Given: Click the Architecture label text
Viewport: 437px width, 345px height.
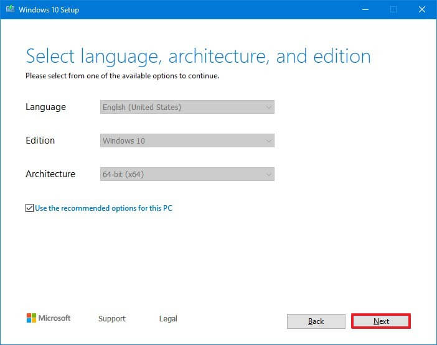Looking at the screenshot, I should pos(50,174).
